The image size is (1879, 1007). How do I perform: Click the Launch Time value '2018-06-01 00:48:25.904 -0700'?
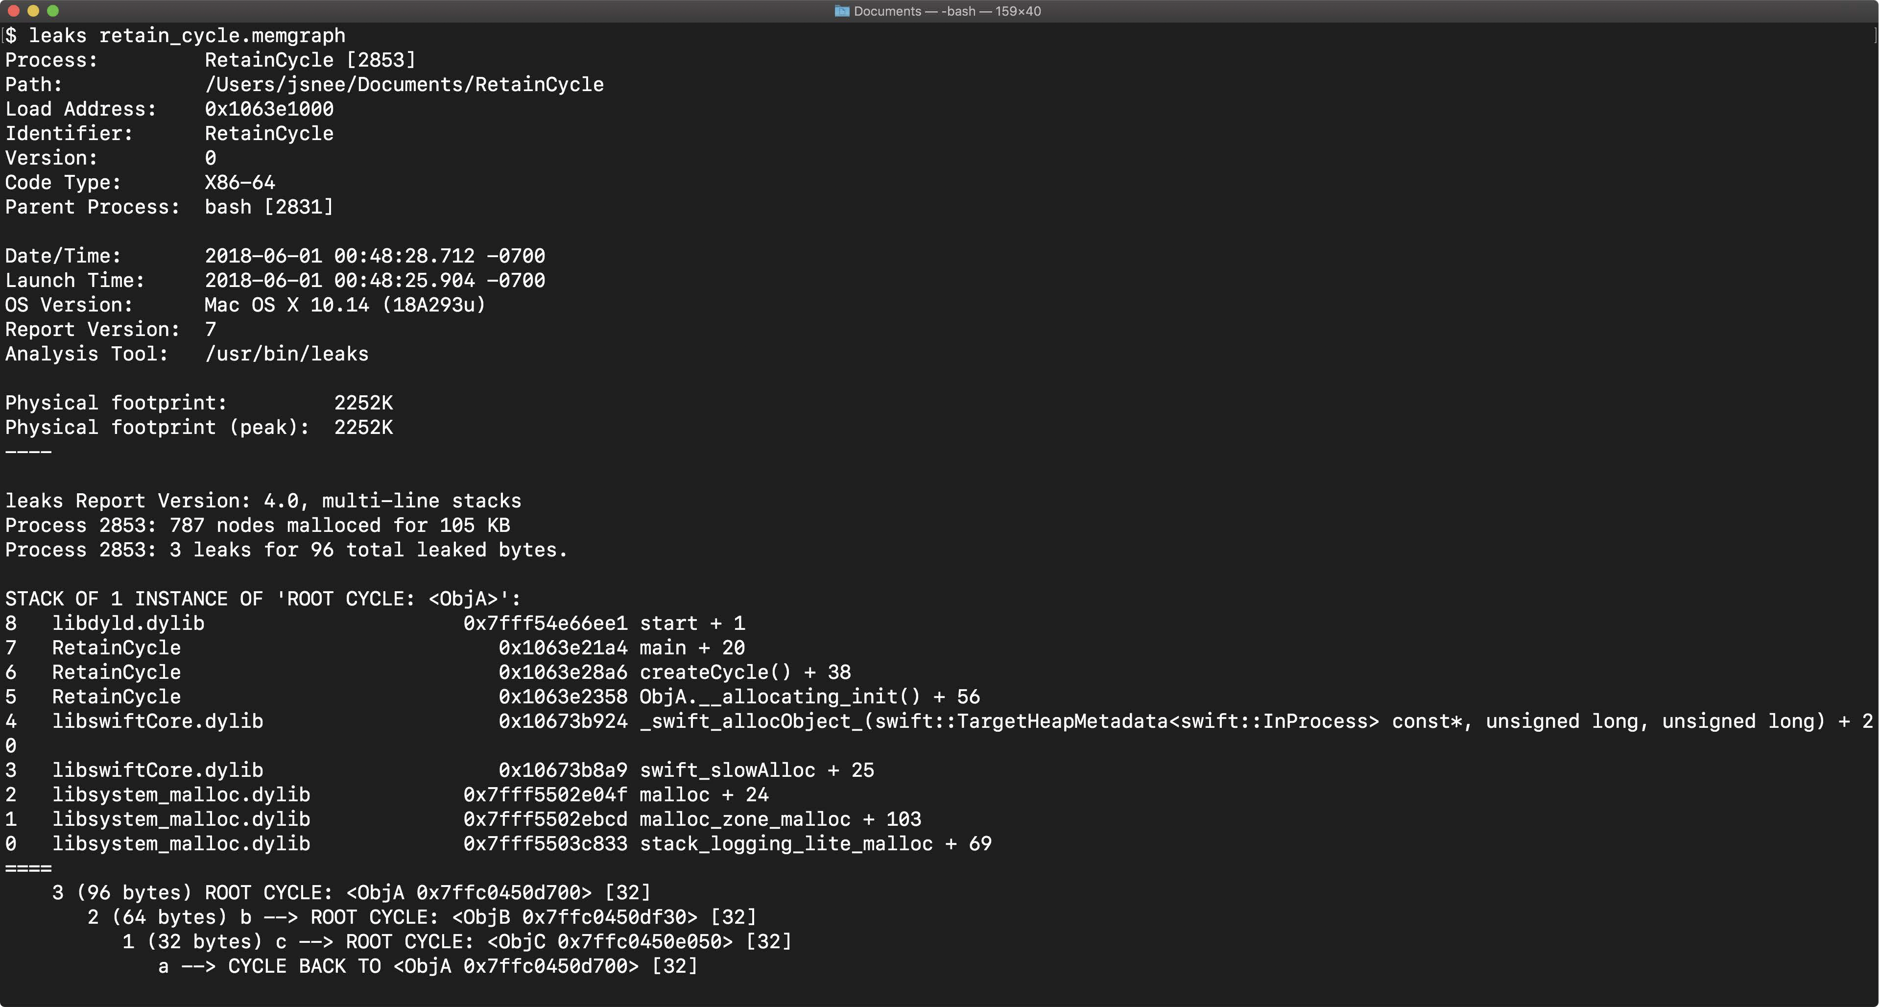coord(375,280)
